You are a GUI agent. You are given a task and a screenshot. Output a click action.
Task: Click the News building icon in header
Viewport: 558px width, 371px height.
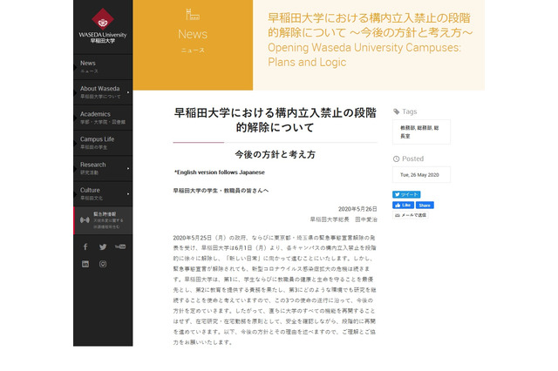(x=193, y=14)
